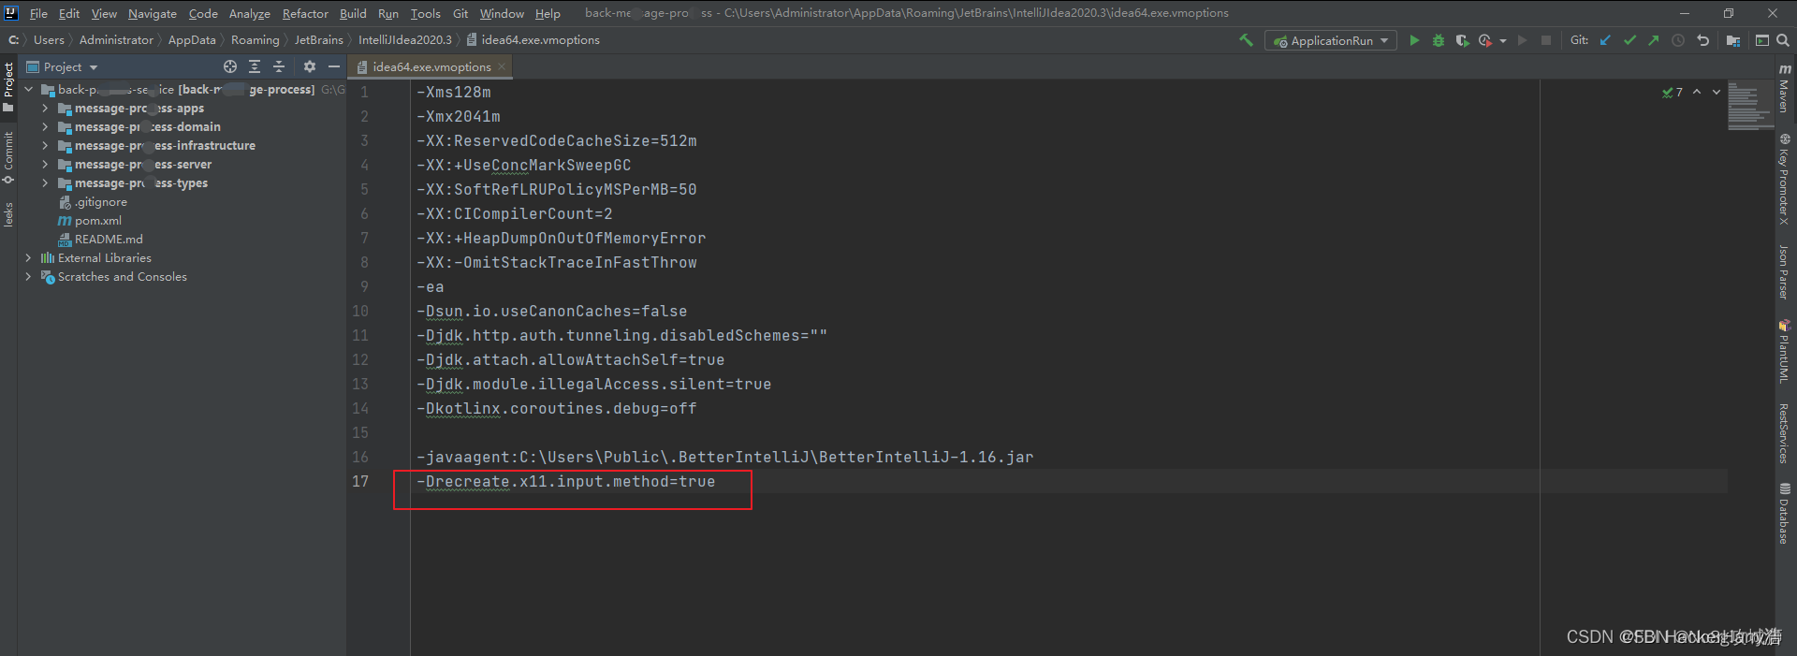
Task: Open Project panel settings gear
Action: click(310, 66)
